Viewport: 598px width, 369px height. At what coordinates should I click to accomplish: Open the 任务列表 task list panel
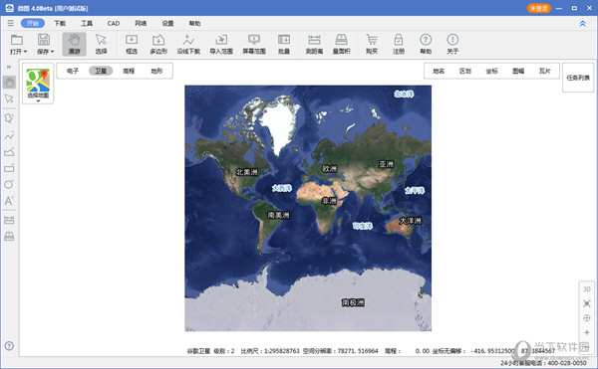[x=578, y=78]
